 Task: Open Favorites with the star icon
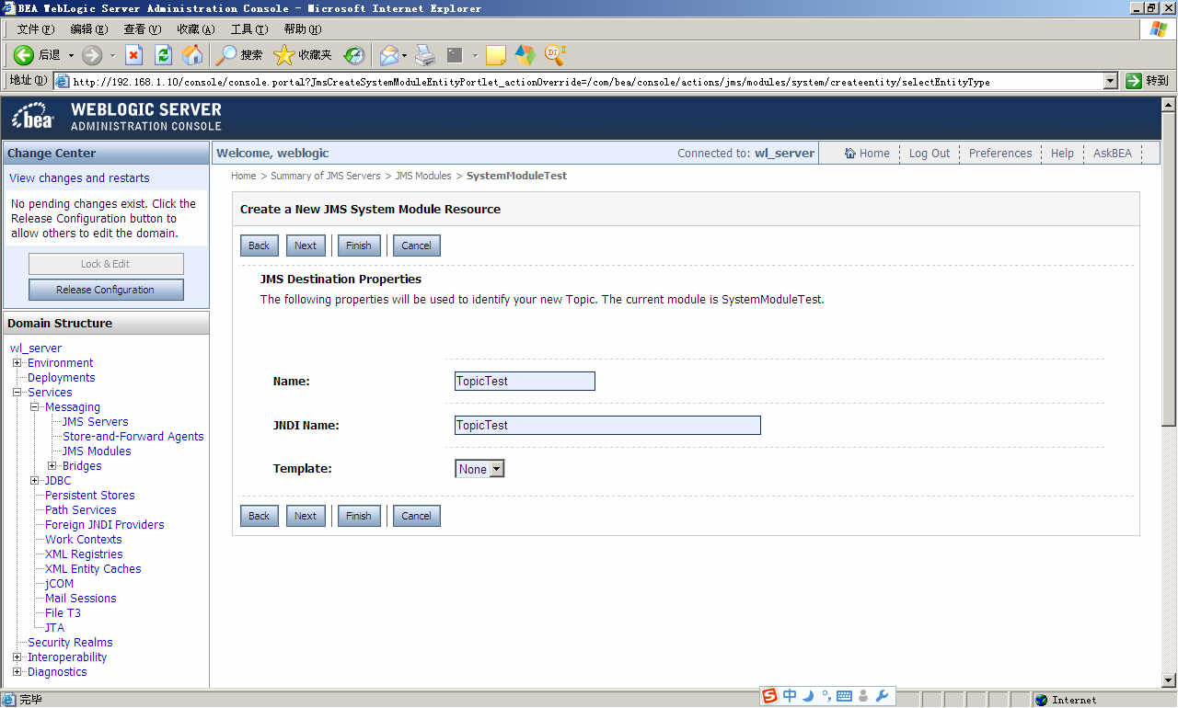pos(283,55)
